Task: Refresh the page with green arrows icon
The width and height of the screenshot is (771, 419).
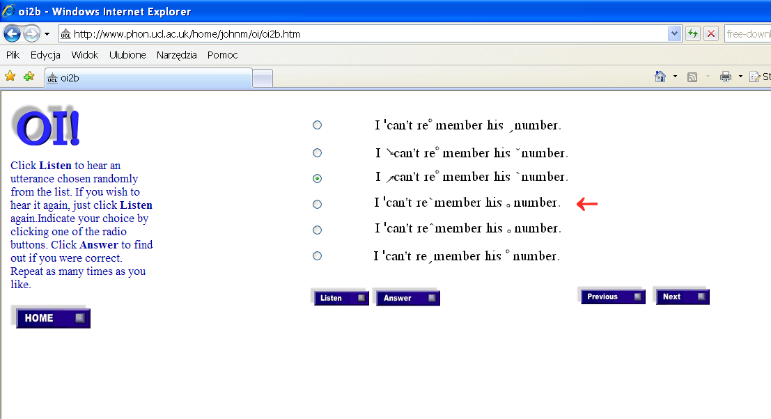Action: (x=693, y=34)
